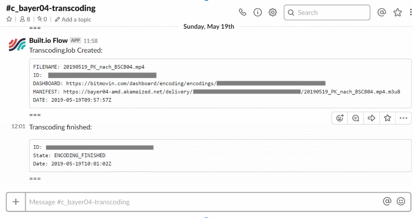Share message with arrow icon
Image resolution: width=413 pixels, height=218 pixels.
[x=372, y=118]
